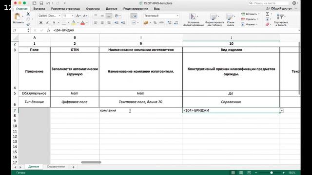Increase font size with A+ icon
The width and height of the screenshot is (312, 175).
pyautogui.click(x=78, y=16)
